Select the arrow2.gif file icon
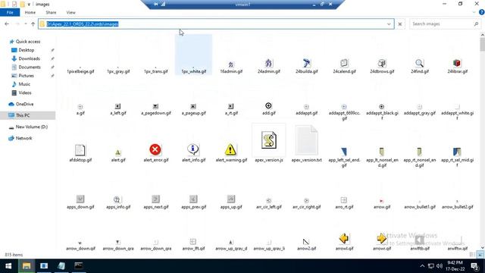Screen dimensions: 485x273 point(306,241)
